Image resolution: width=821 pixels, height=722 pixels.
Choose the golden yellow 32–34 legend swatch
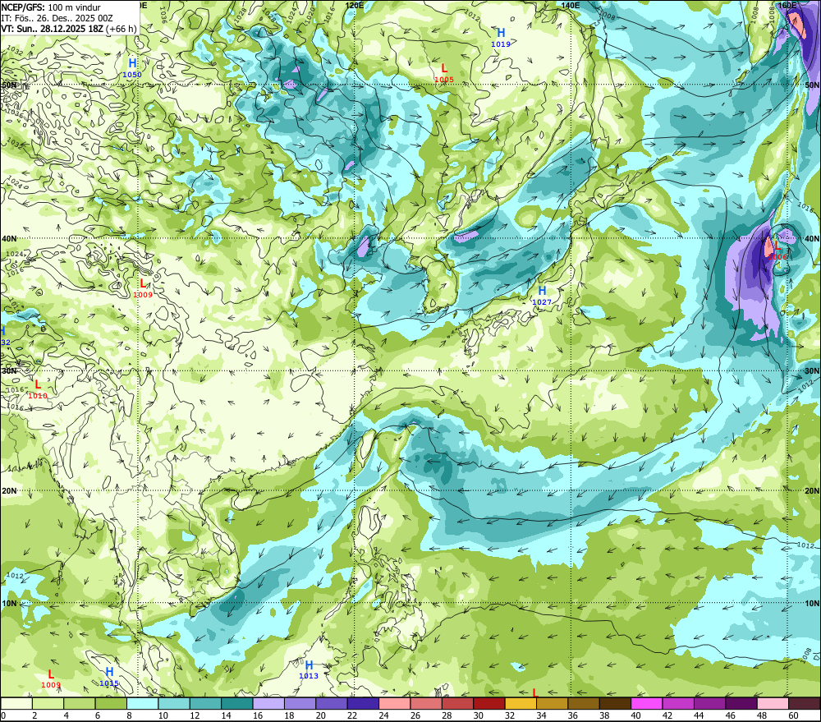click(521, 703)
